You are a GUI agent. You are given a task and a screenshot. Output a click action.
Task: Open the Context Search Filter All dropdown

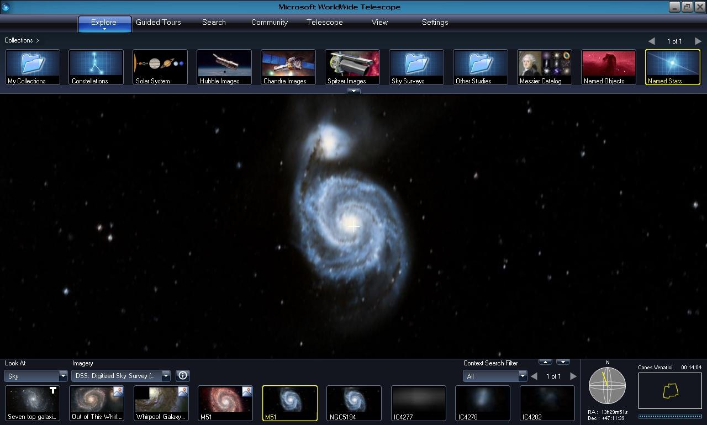tap(495, 376)
